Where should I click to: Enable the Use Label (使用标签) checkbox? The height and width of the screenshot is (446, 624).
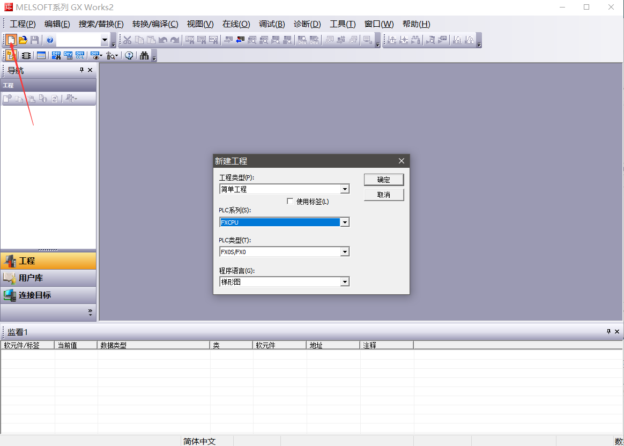click(x=290, y=202)
